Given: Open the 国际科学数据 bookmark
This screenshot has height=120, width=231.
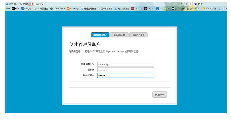Looking at the screenshot, I should [105, 9].
